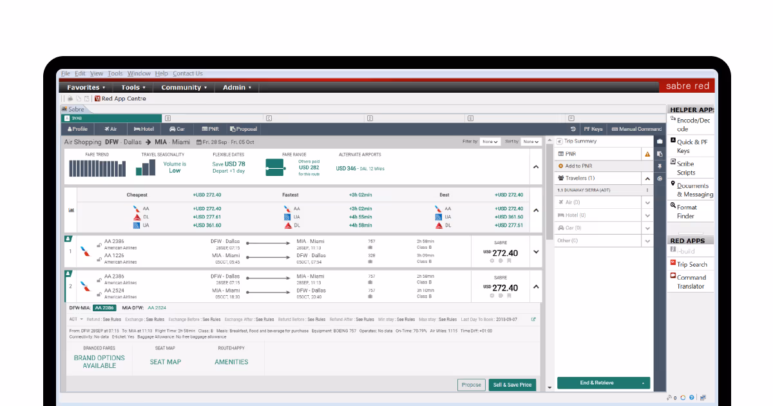This screenshot has height=406, width=773.
Task: Open the route AMENITIES link
Action: [231, 362]
